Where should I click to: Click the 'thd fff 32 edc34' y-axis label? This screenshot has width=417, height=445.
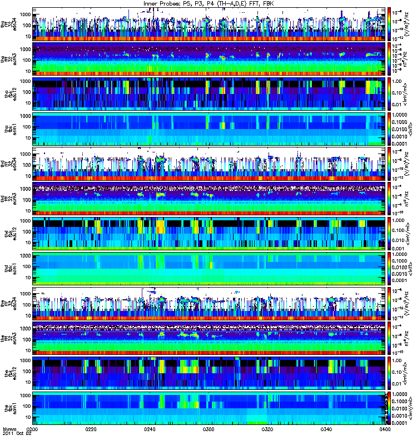pos(8,164)
